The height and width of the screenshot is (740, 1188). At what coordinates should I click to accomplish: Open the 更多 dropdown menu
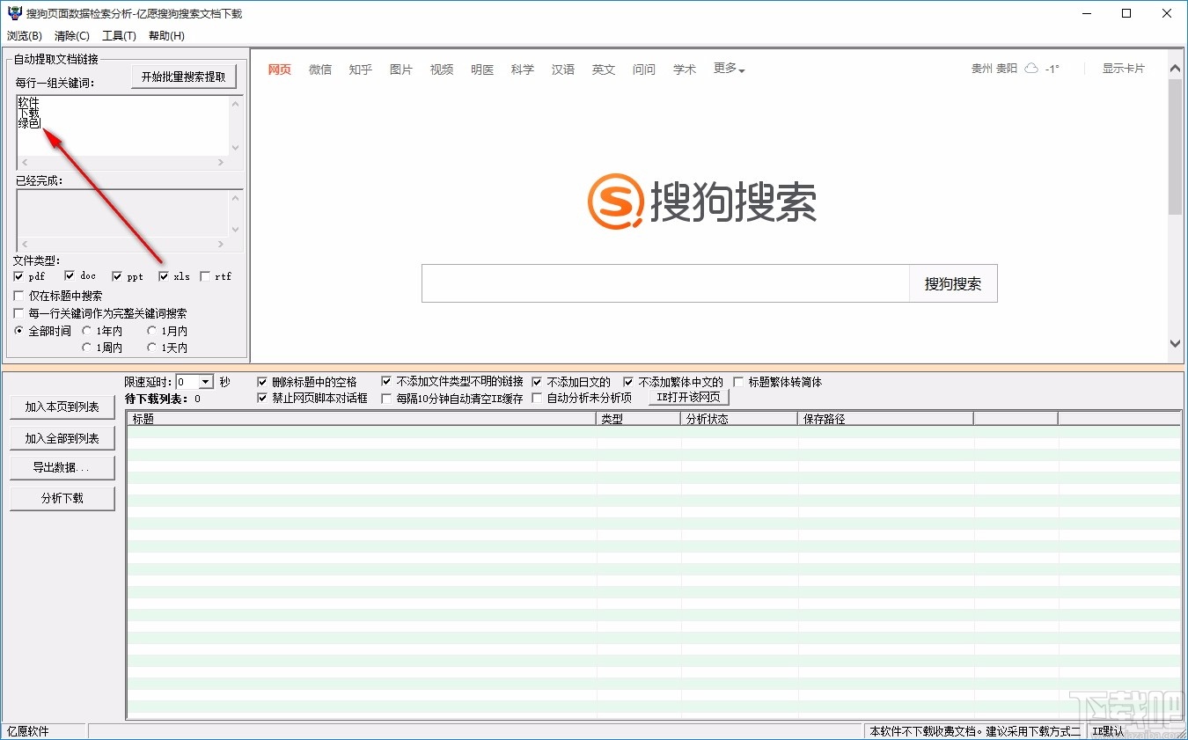(x=729, y=69)
